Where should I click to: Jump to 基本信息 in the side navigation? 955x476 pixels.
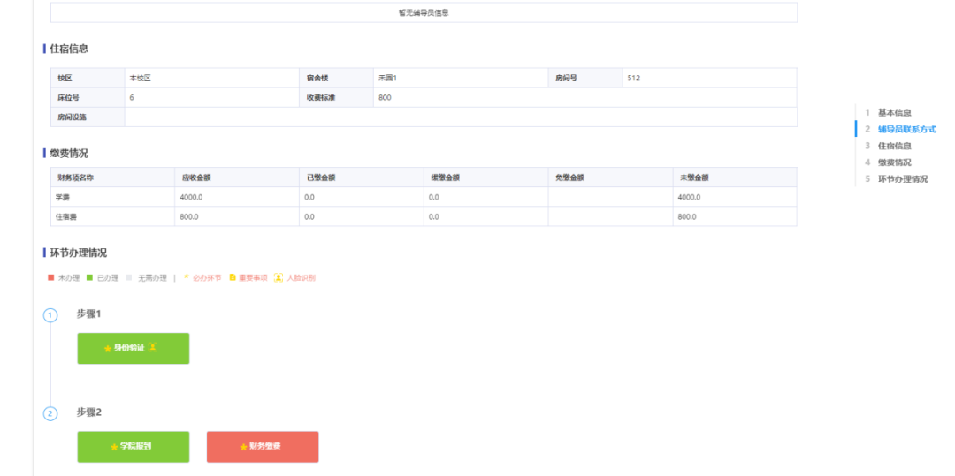pos(894,112)
